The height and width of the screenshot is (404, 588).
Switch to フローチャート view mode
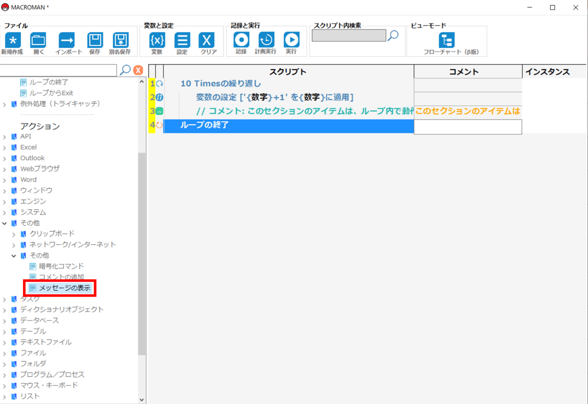point(446,41)
